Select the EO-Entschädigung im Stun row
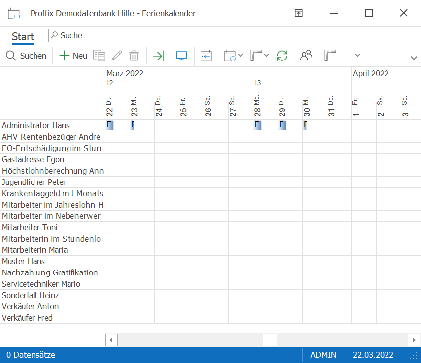This screenshot has height=363, width=421. point(52,148)
